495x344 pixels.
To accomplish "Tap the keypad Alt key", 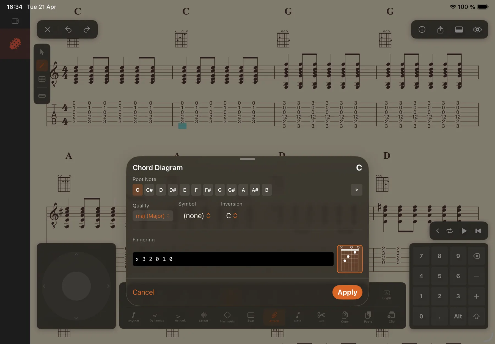I will pos(458,317).
